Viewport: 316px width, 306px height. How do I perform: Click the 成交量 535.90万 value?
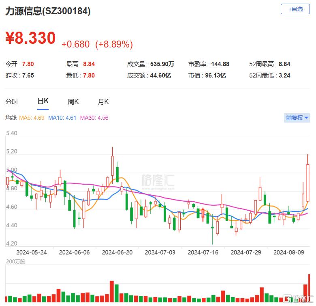tap(162, 64)
